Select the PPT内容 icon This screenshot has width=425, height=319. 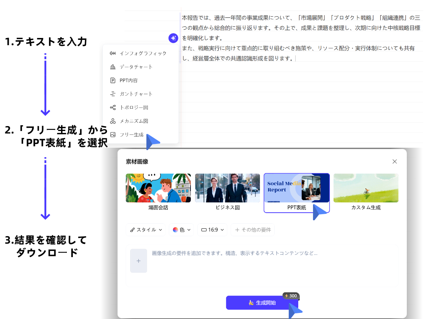coord(113,80)
